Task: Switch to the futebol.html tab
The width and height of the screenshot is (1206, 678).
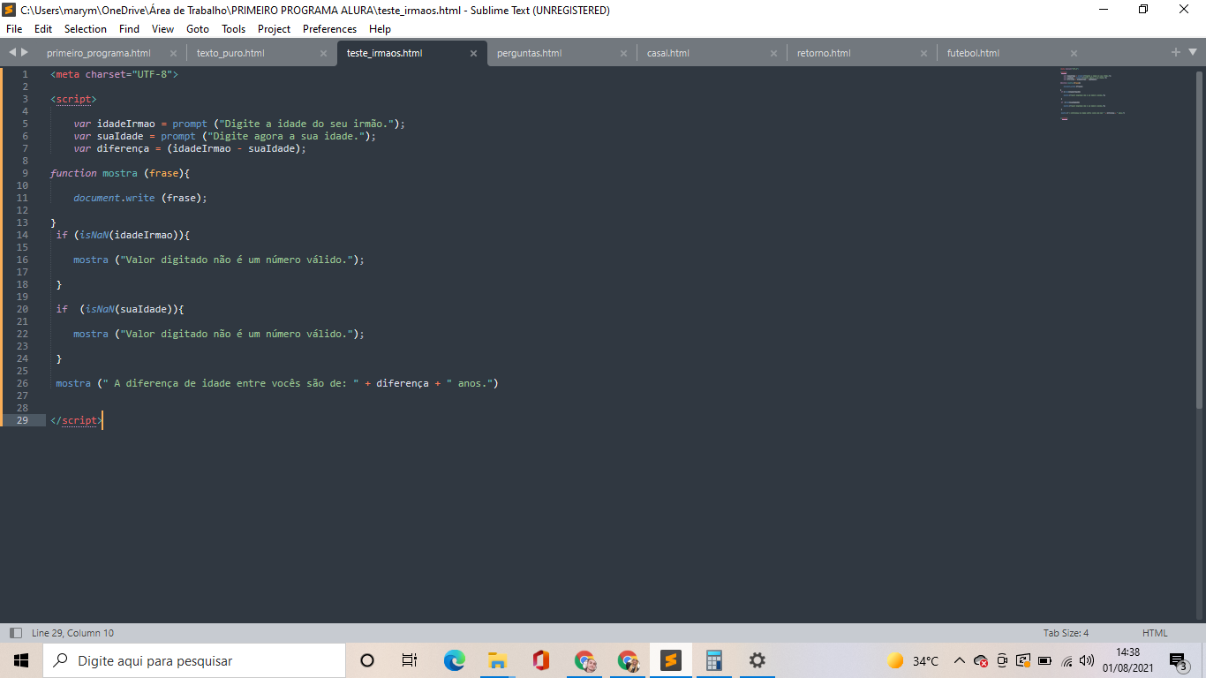Action: coord(973,53)
